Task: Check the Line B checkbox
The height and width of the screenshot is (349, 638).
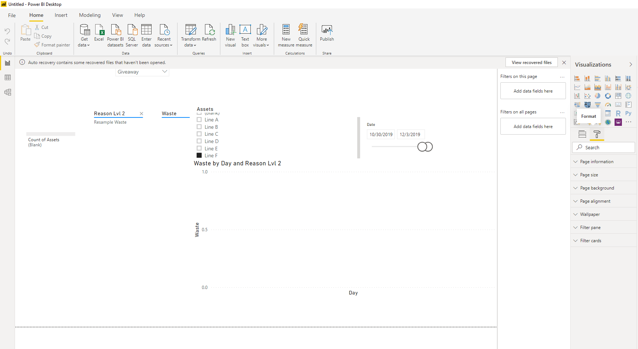Action: tap(199, 127)
